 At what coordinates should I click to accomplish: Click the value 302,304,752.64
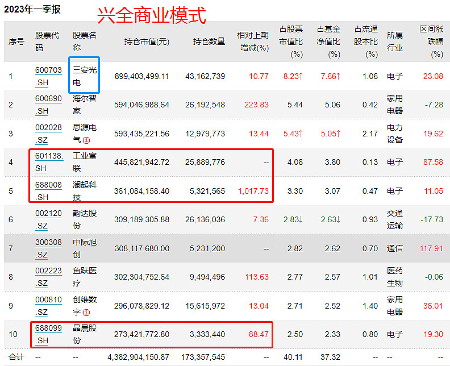click(142, 277)
